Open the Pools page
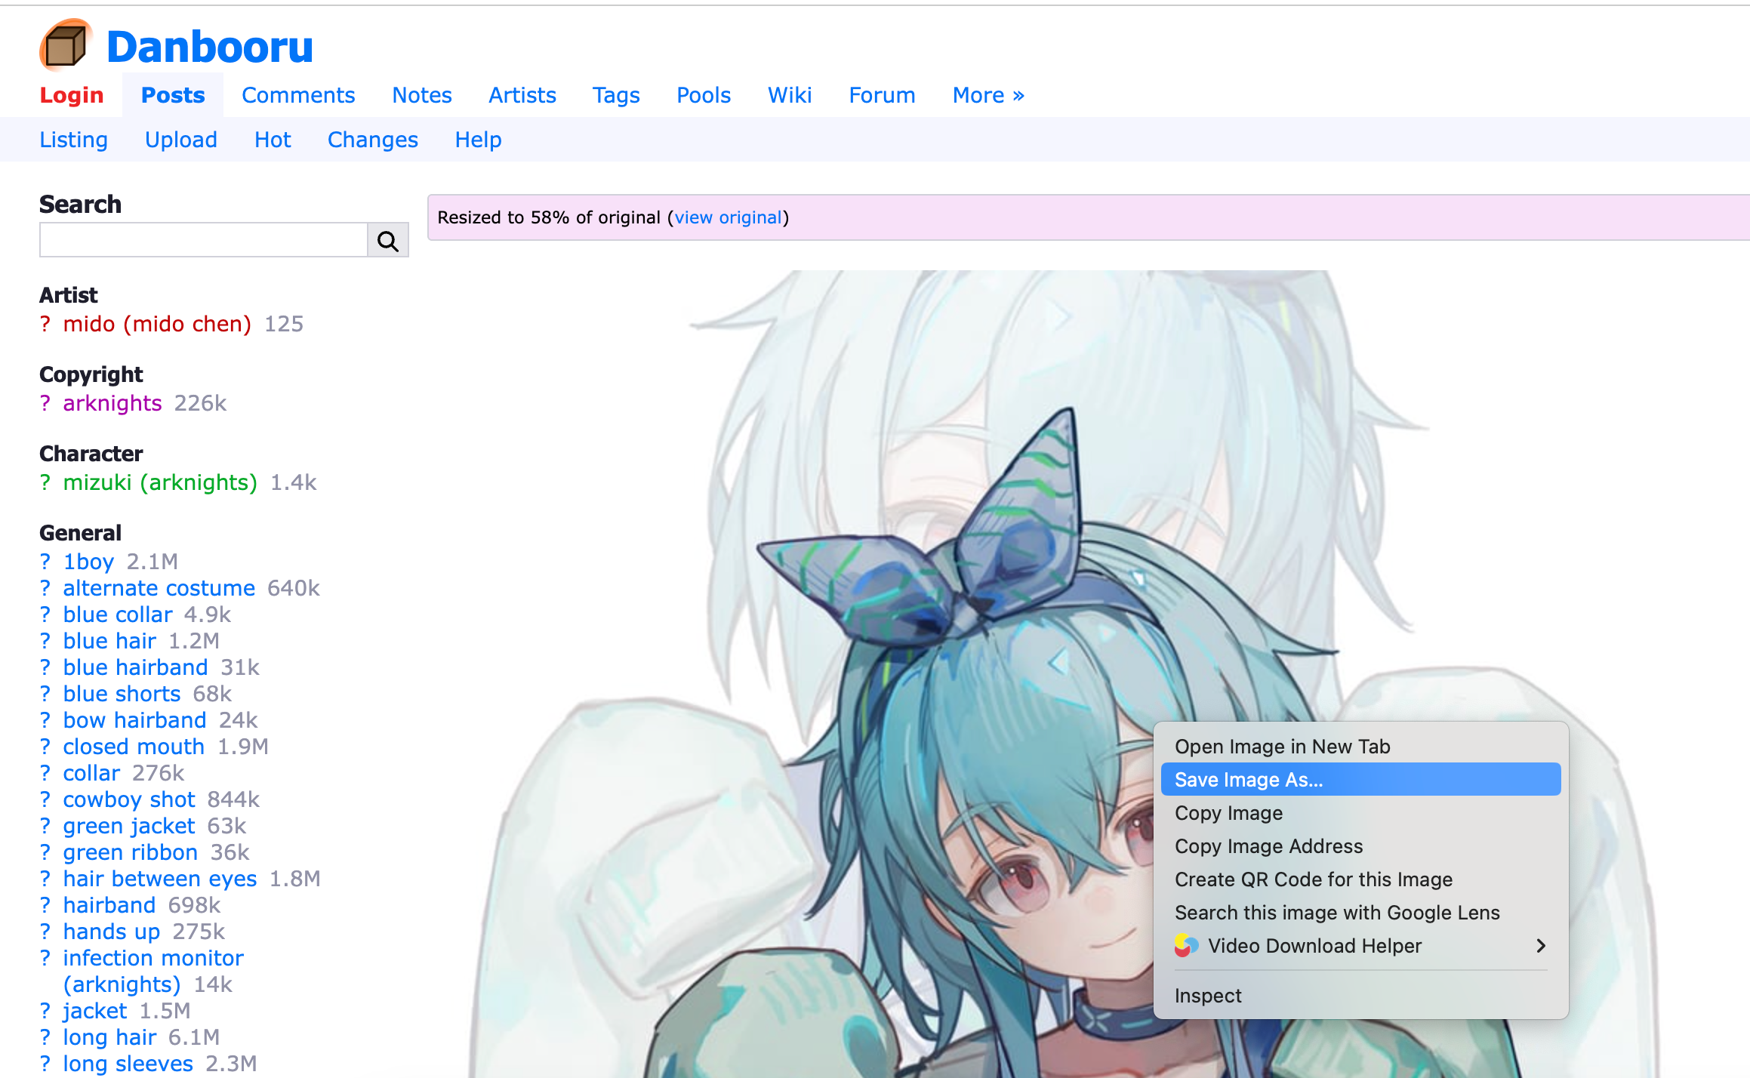Viewport: 1750px width, 1078px height. coord(704,95)
